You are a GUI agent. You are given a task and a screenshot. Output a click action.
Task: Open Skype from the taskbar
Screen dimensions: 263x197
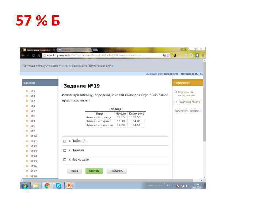pyautogui.click(x=58, y=186)
